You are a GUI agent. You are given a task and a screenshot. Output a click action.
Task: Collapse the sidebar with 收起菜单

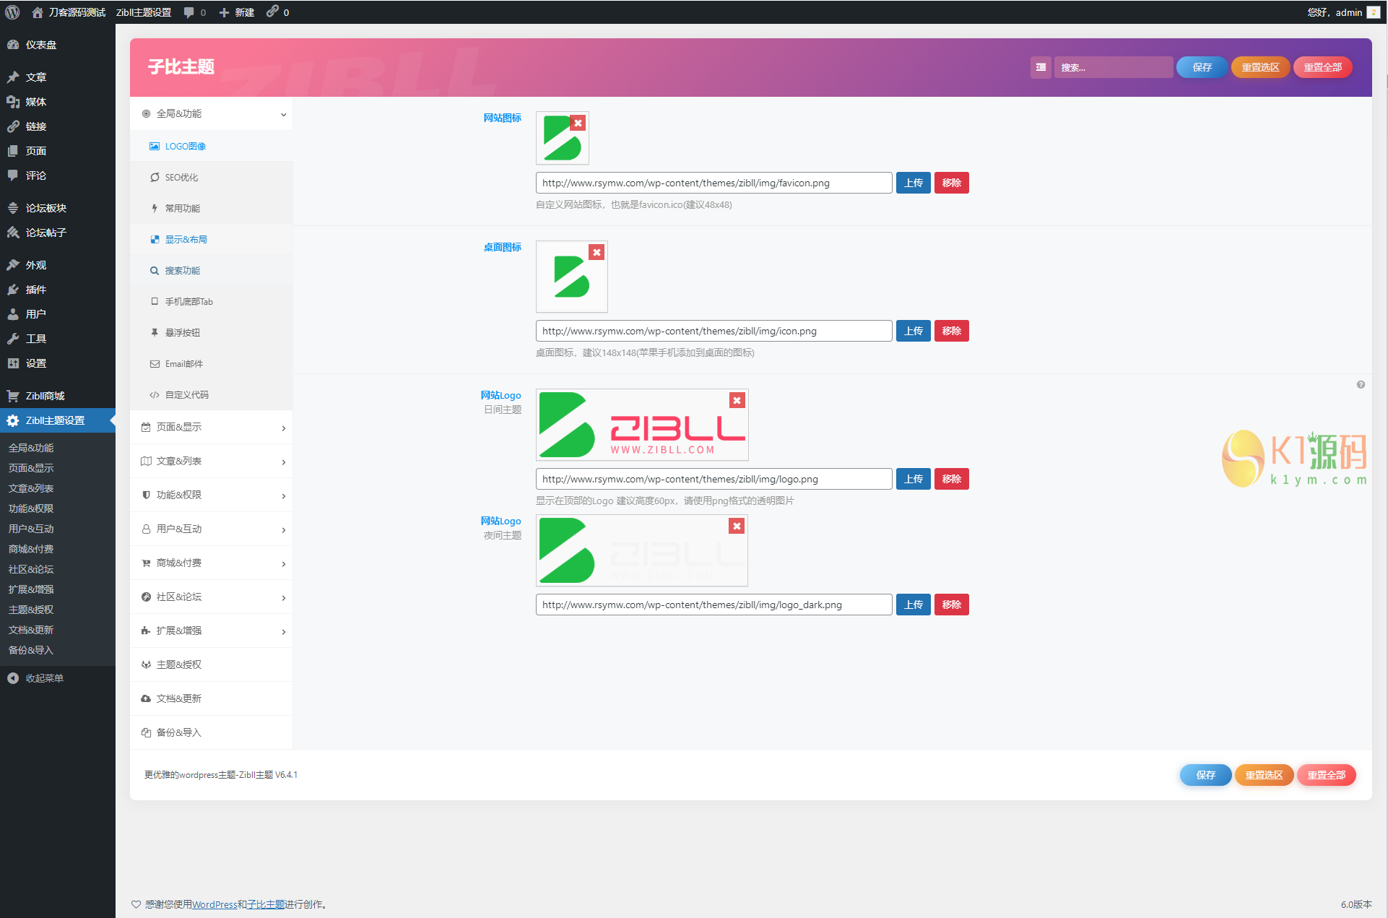tap(44, 678)
